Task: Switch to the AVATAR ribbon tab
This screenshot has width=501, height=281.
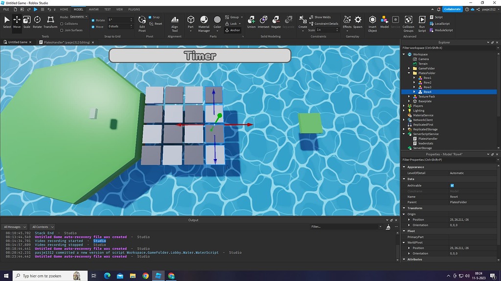Action: 94,9
